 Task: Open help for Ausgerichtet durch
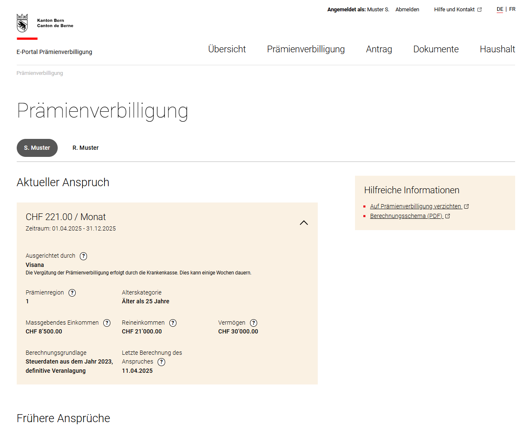click(83, 256)
